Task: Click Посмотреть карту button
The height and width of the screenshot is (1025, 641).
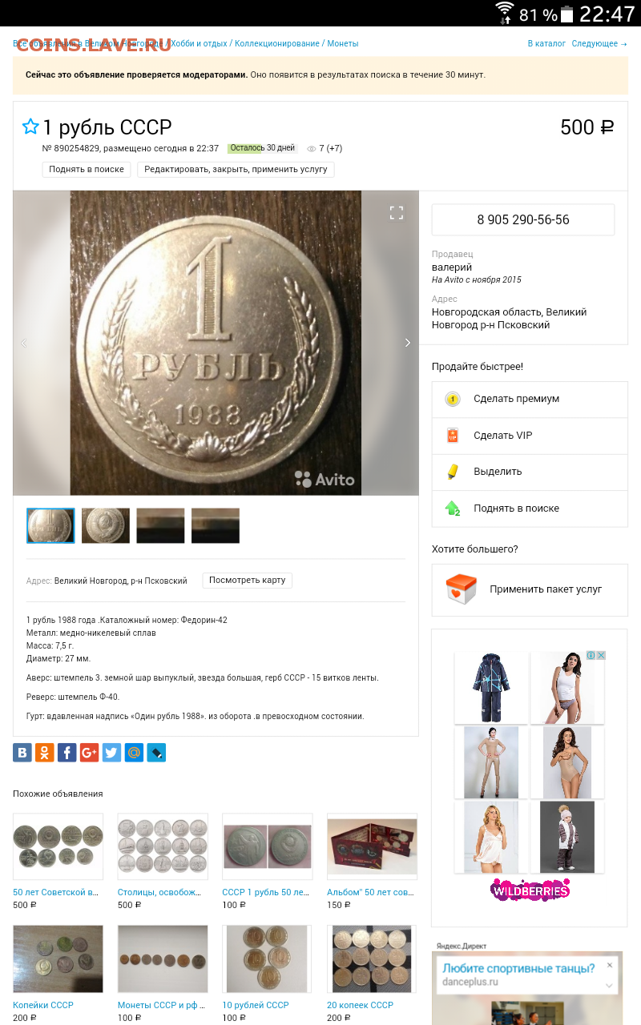Action: [x=247, y=580]
